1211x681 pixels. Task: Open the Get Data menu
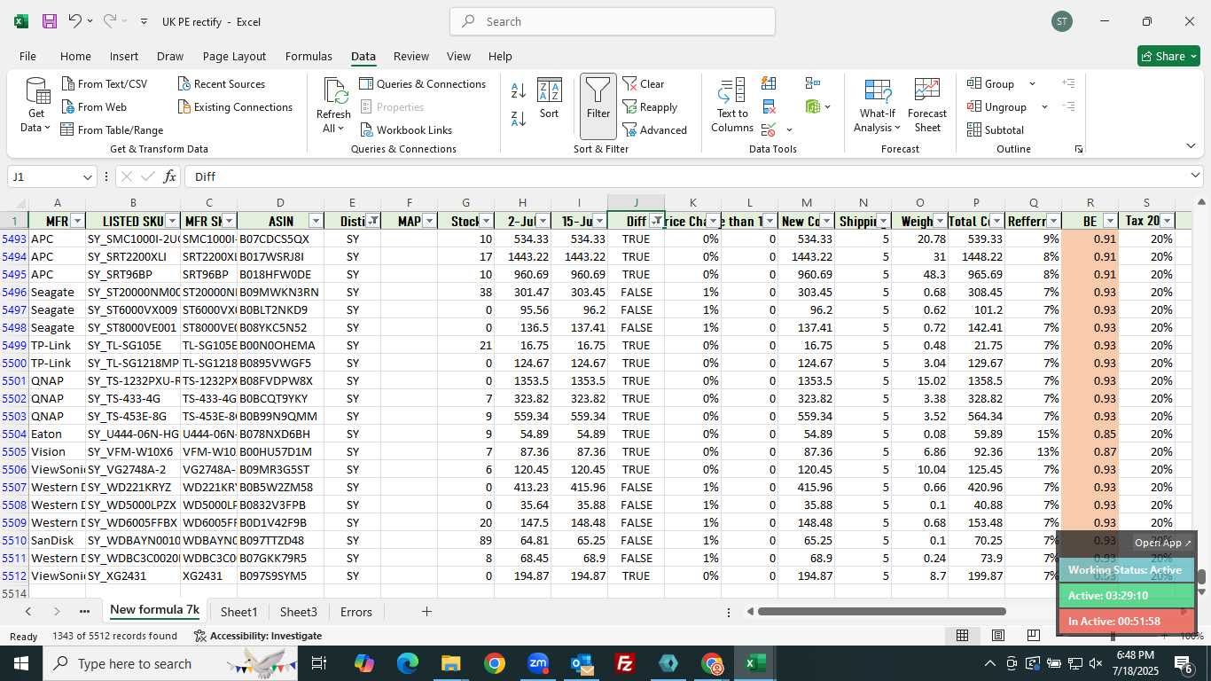[36, 105]
